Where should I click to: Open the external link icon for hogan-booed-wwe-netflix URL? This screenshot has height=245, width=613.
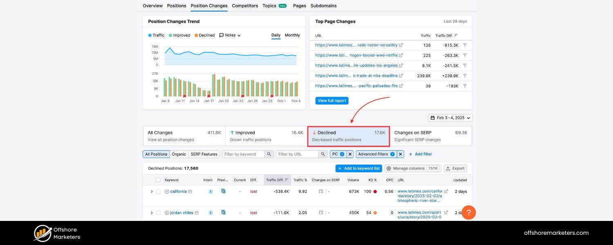[x=401, y=55]
